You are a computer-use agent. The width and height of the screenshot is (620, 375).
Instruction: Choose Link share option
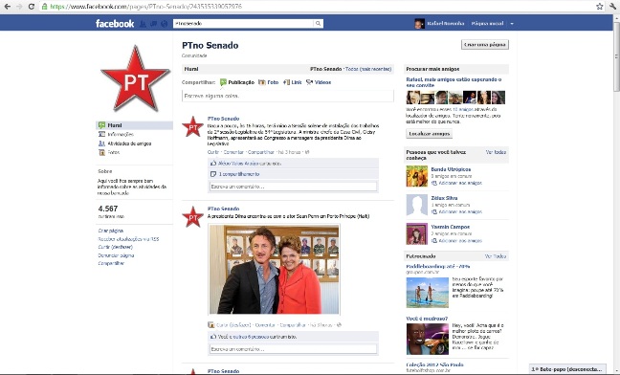coord(292,82)
